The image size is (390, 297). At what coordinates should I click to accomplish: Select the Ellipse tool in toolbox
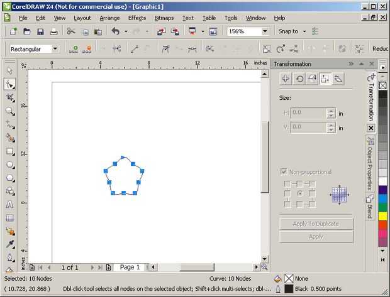9,165
